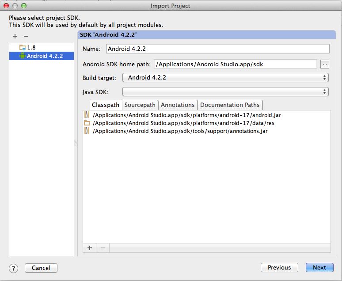Click the annotations.jar archive icon
The image size is (342, 281).
87,131
